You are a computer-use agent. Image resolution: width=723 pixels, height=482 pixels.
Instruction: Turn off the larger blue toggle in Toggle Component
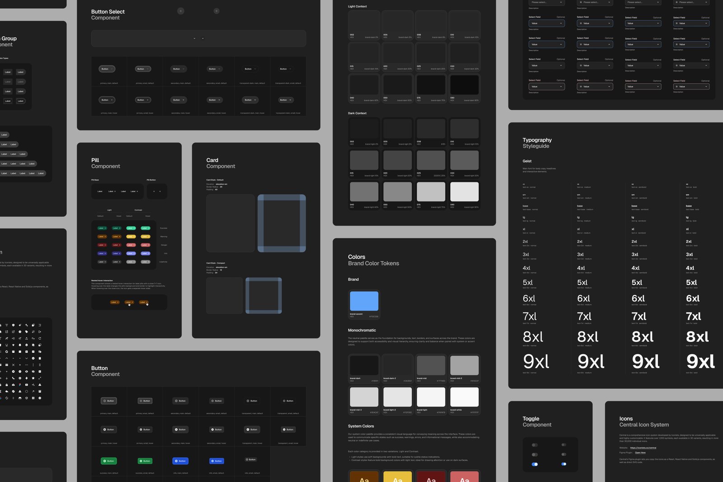point(535,464)
